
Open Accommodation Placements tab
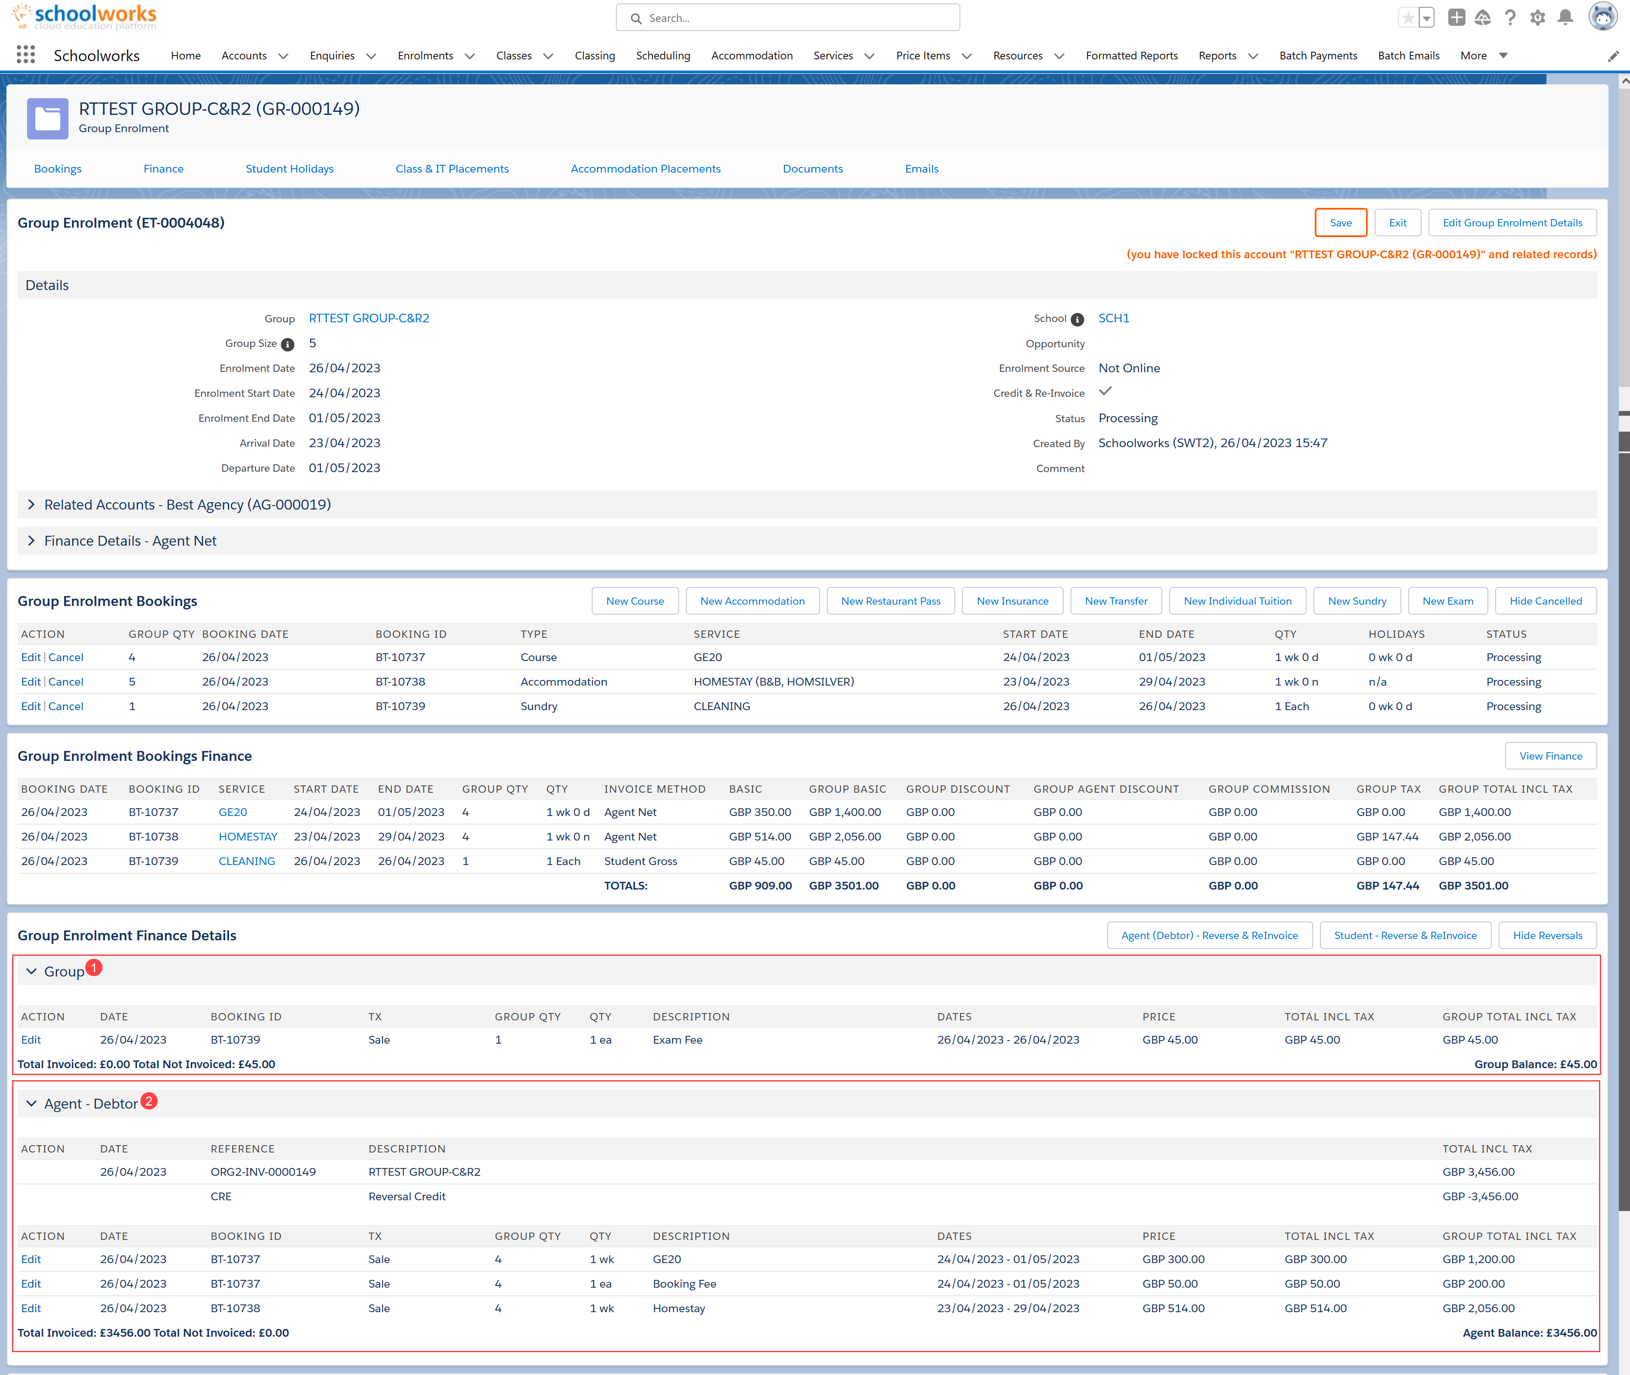645,168
